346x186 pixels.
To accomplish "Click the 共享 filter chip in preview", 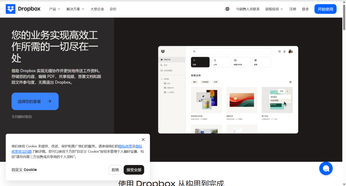I will [x=216, y=82].
